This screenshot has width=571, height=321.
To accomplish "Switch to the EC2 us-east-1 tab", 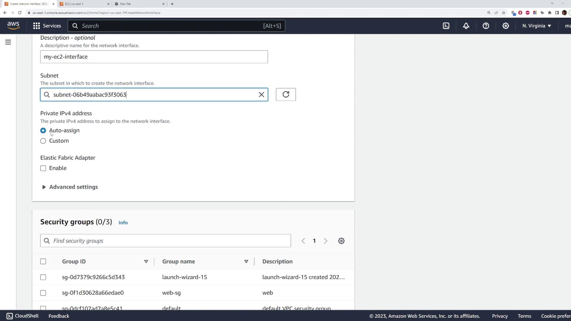I will pyautogui.click(x=83, y=4).
